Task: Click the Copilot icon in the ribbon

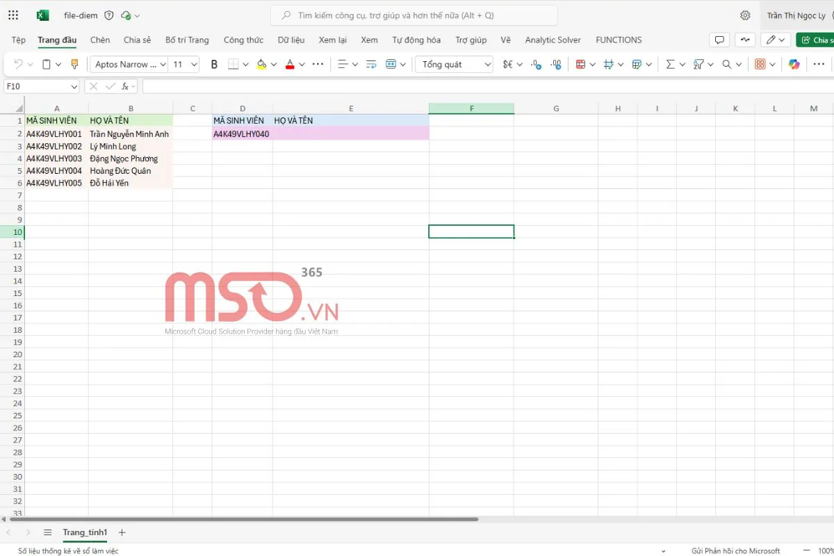Action: tap(794, 65)
